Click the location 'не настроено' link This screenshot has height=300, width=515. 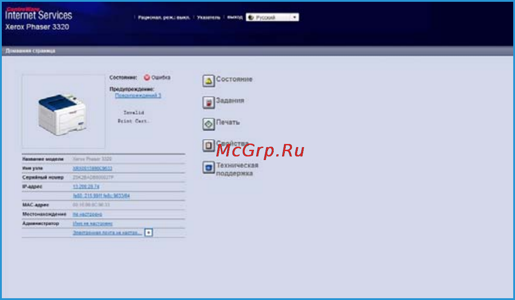(87, 214)
